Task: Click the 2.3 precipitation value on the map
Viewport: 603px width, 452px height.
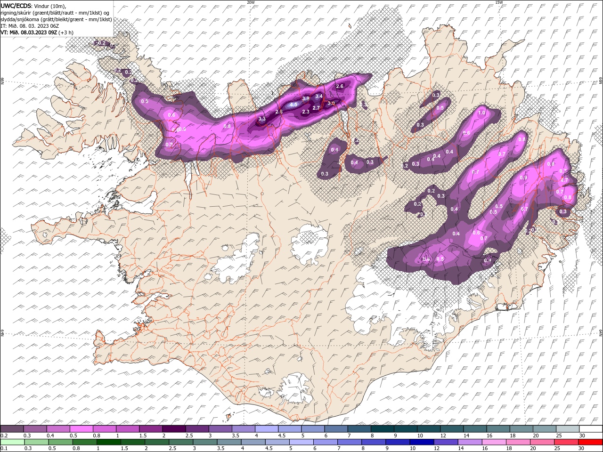Action: (306, 112)
